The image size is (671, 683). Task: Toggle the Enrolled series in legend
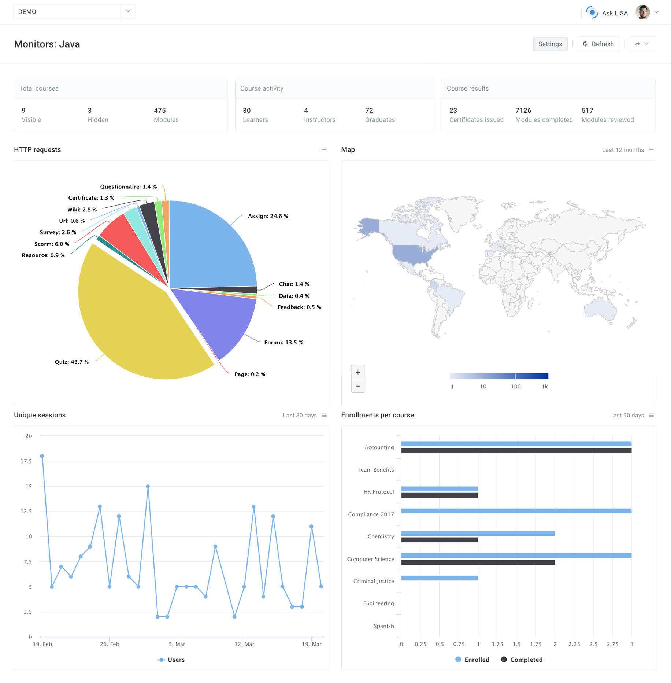click(472, 660)
